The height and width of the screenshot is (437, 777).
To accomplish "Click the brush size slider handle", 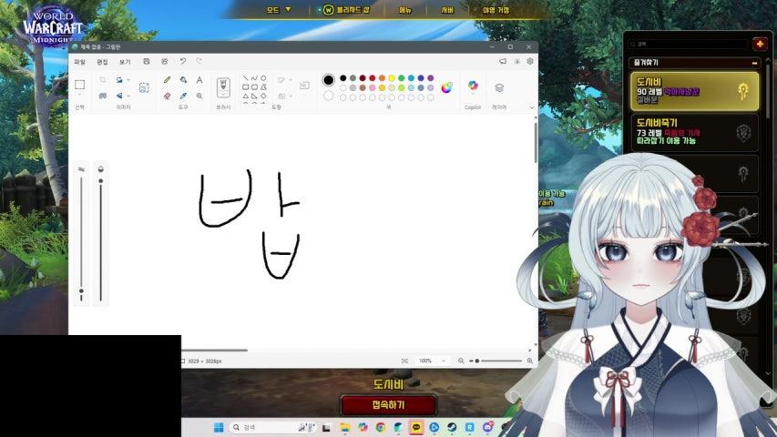I will [x=81, y=291].
